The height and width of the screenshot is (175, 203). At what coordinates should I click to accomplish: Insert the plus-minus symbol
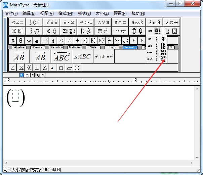tap(77, 41)
